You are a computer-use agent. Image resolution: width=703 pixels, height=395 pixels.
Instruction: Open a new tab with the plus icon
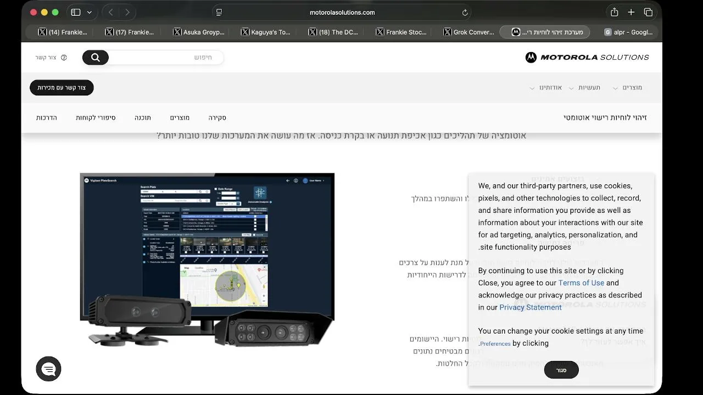631,12
